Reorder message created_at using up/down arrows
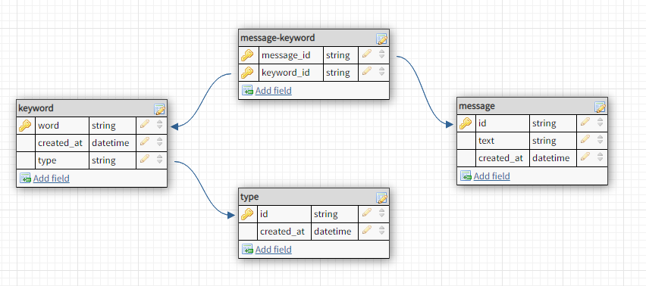 (601, 157)
